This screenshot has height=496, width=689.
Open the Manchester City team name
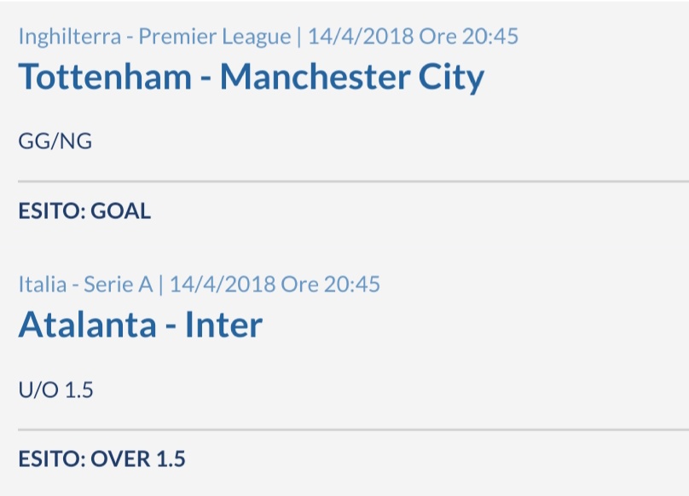click(352, 78)
